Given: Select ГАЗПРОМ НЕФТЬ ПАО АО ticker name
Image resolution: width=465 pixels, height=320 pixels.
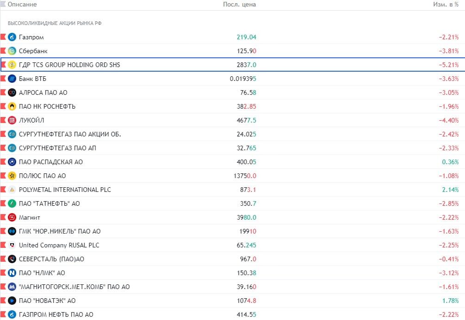Looking at the screenshot, I should (56, 314).
